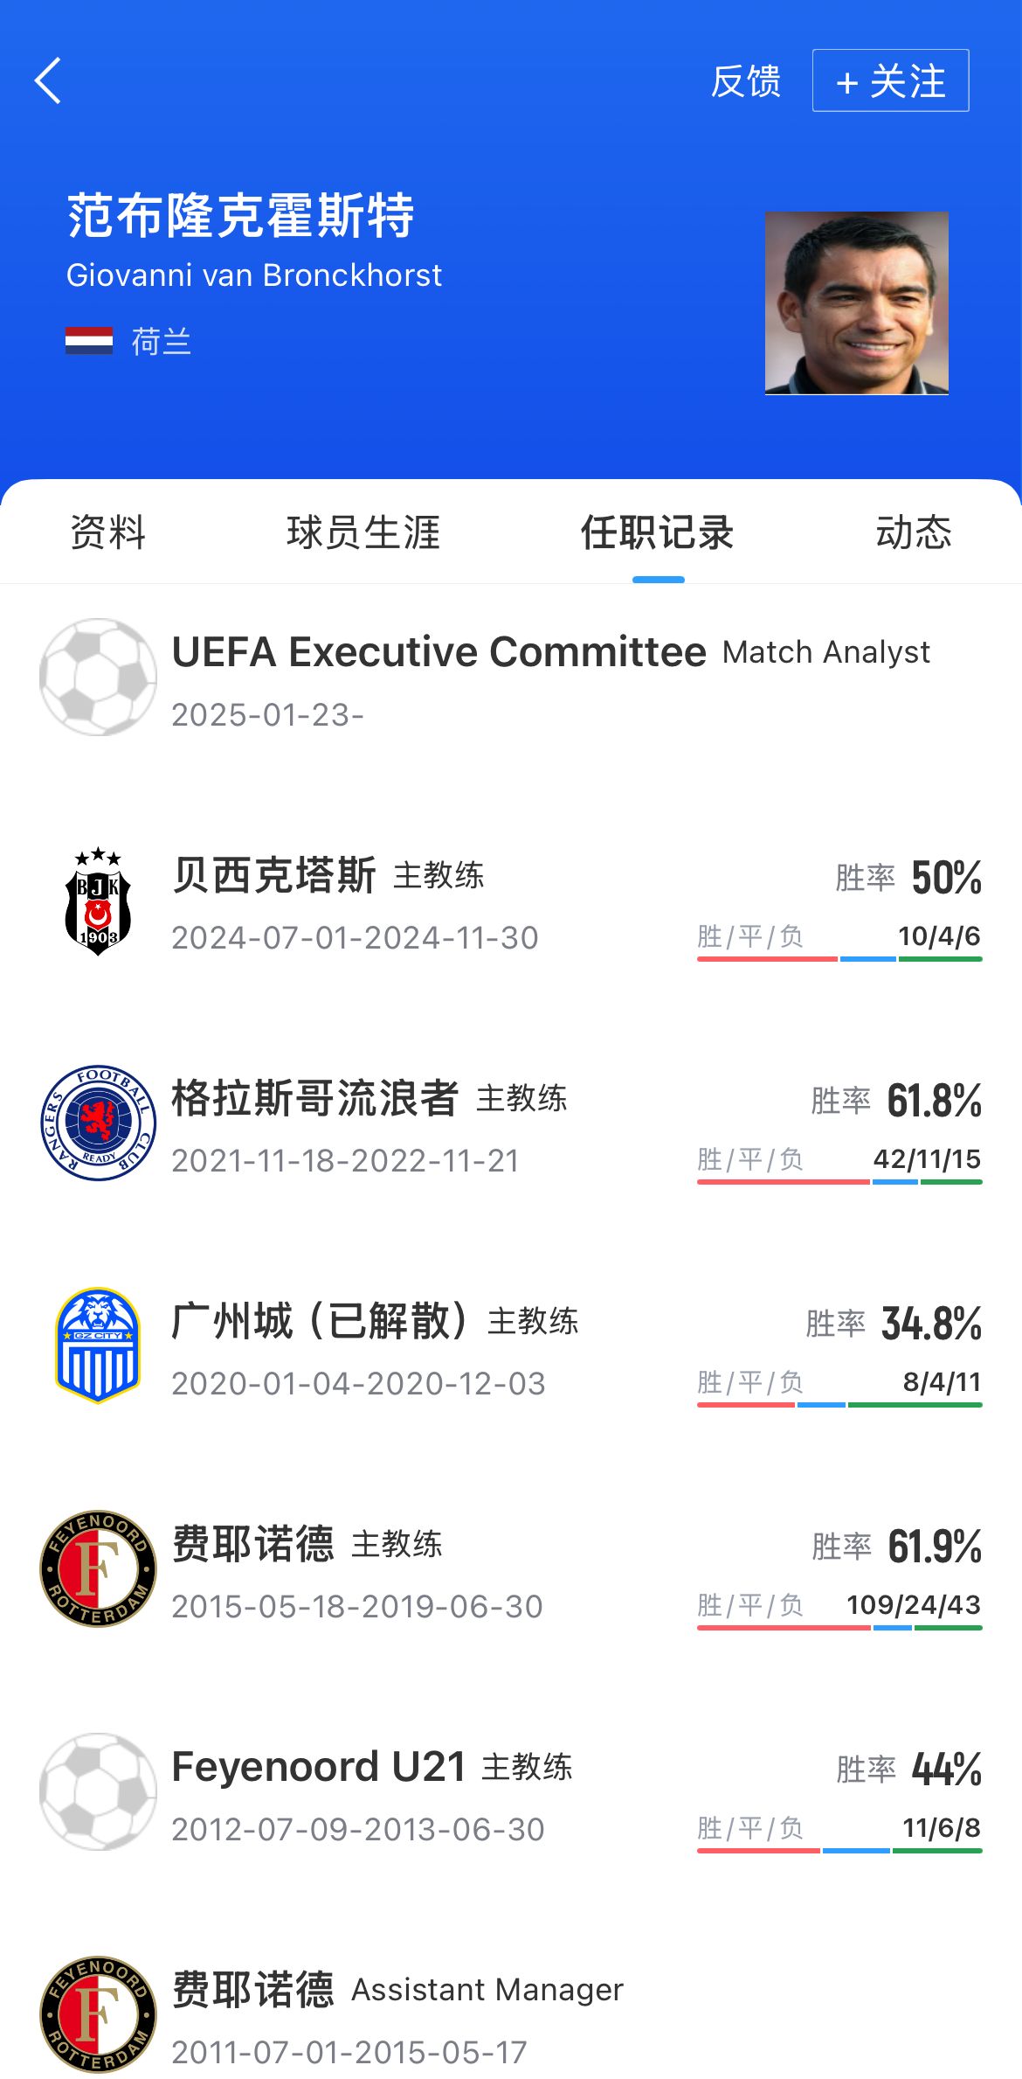1022x2079 pixels.
Task: View Giovanni van Bronckhorst's profile photo
Action: (x=856, y=303)
